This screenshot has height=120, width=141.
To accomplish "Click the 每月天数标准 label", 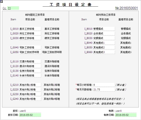I will tap(84, 90).
